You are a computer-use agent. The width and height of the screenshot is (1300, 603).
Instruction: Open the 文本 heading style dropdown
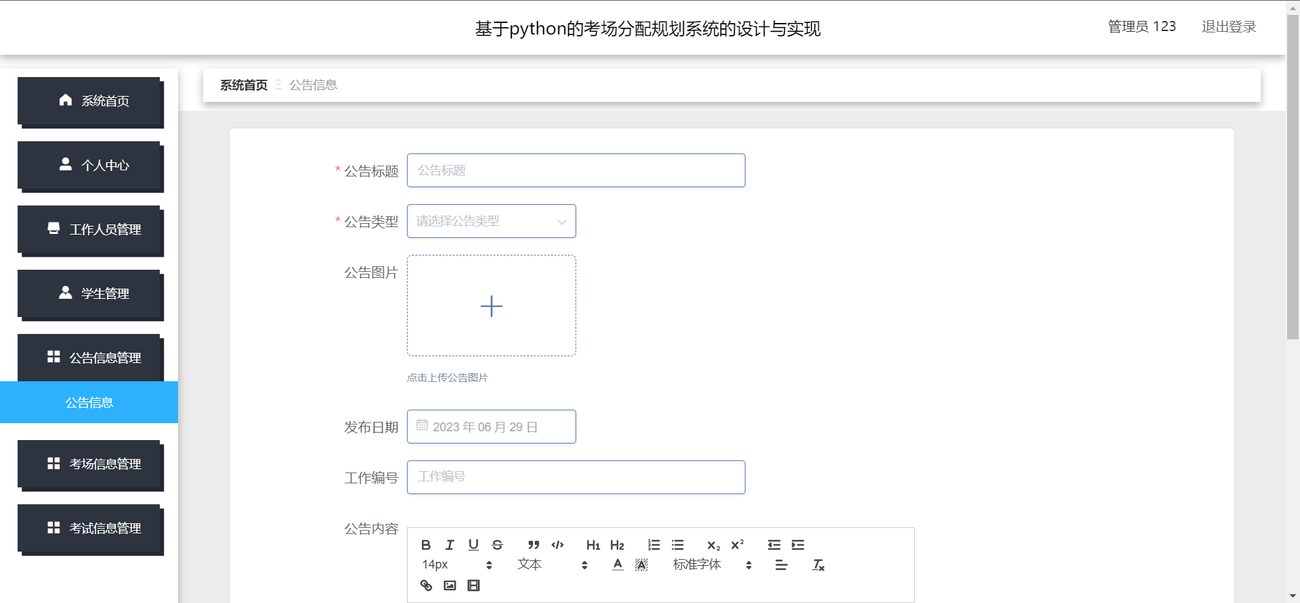(552, 564)
